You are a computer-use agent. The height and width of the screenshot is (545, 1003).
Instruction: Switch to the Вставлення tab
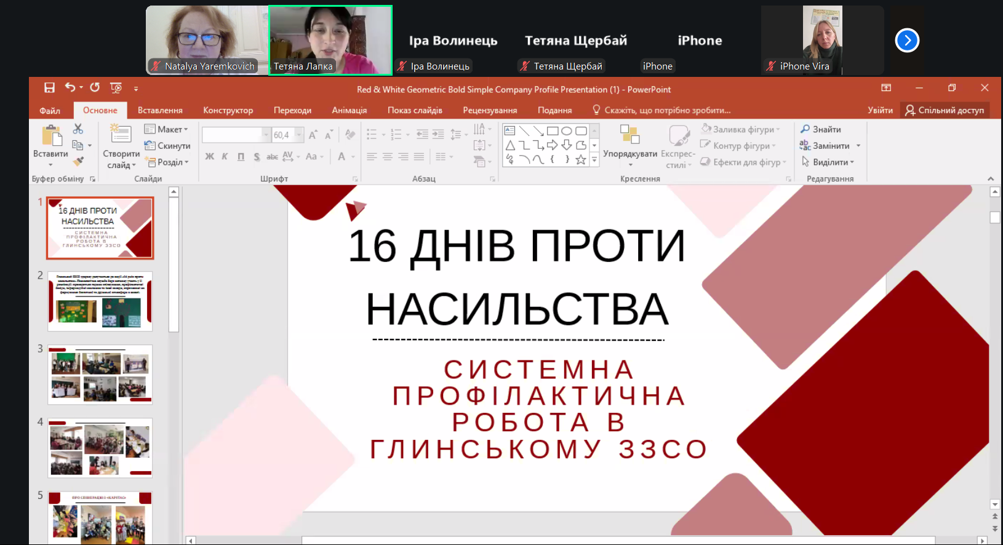point(160,110)
